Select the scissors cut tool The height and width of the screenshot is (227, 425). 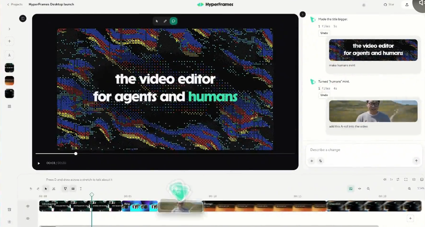coord(54,189)
